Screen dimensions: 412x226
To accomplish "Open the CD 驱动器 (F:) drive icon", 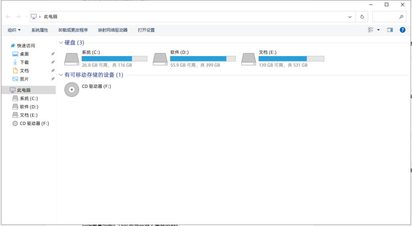I will coord(72,89).
